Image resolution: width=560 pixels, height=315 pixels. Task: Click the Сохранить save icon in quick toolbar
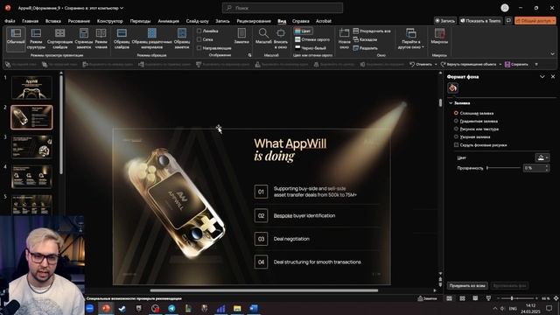tap(507, 64)
